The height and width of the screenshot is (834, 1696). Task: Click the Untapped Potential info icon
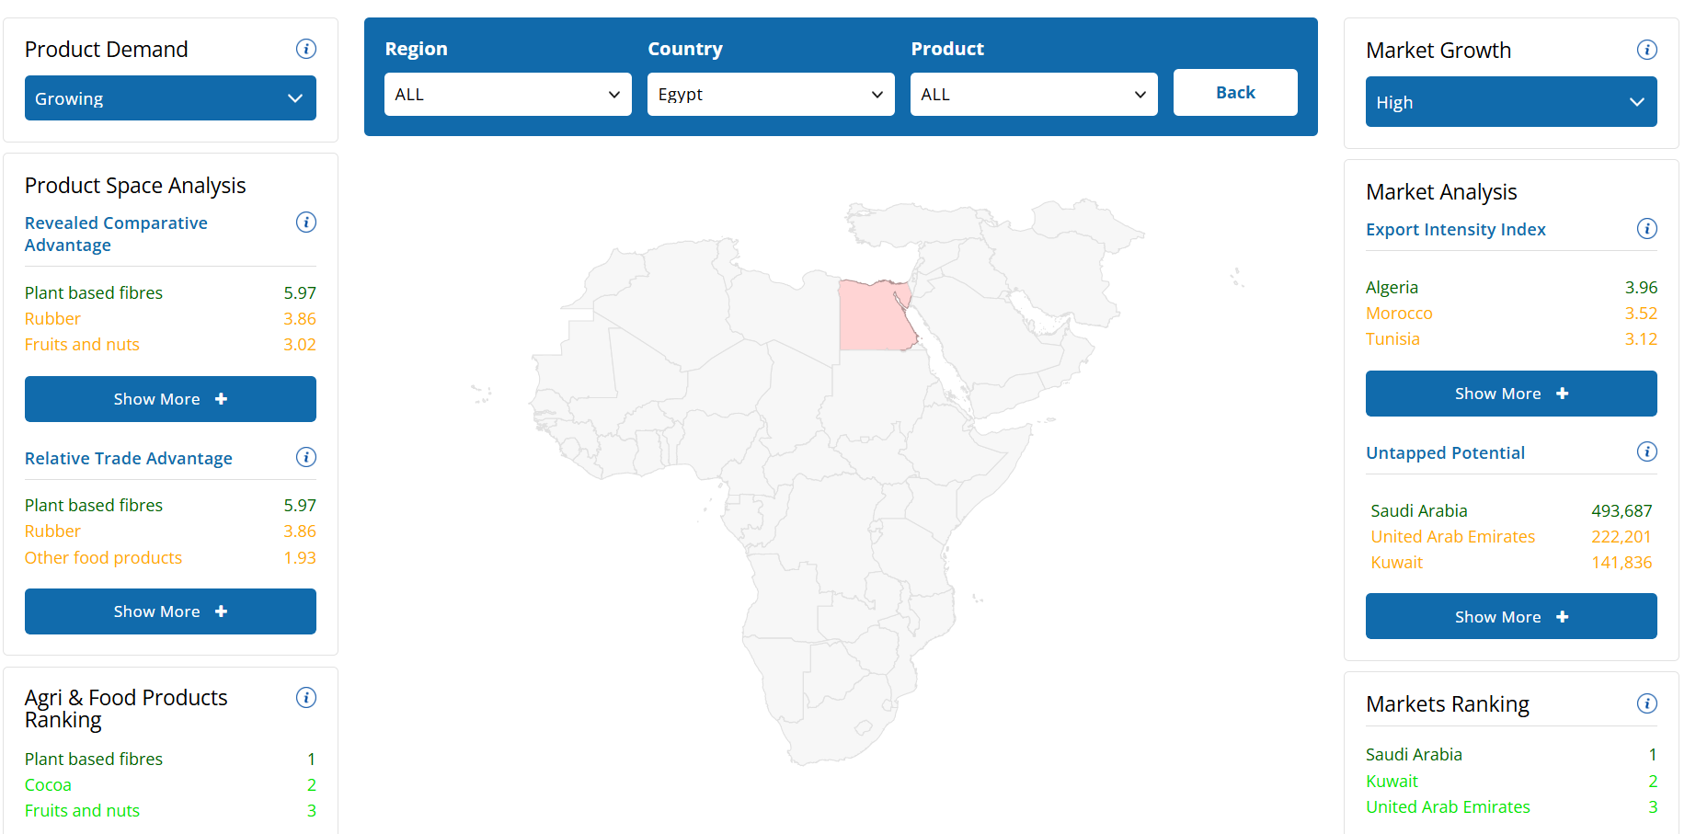(x=1647, y=451)
